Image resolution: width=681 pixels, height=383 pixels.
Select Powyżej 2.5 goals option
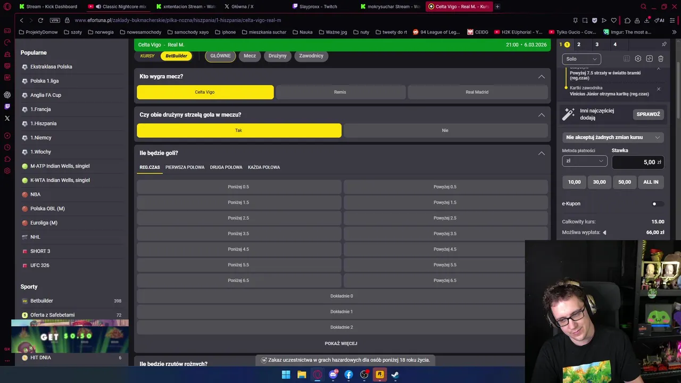[x=445, y=218]
